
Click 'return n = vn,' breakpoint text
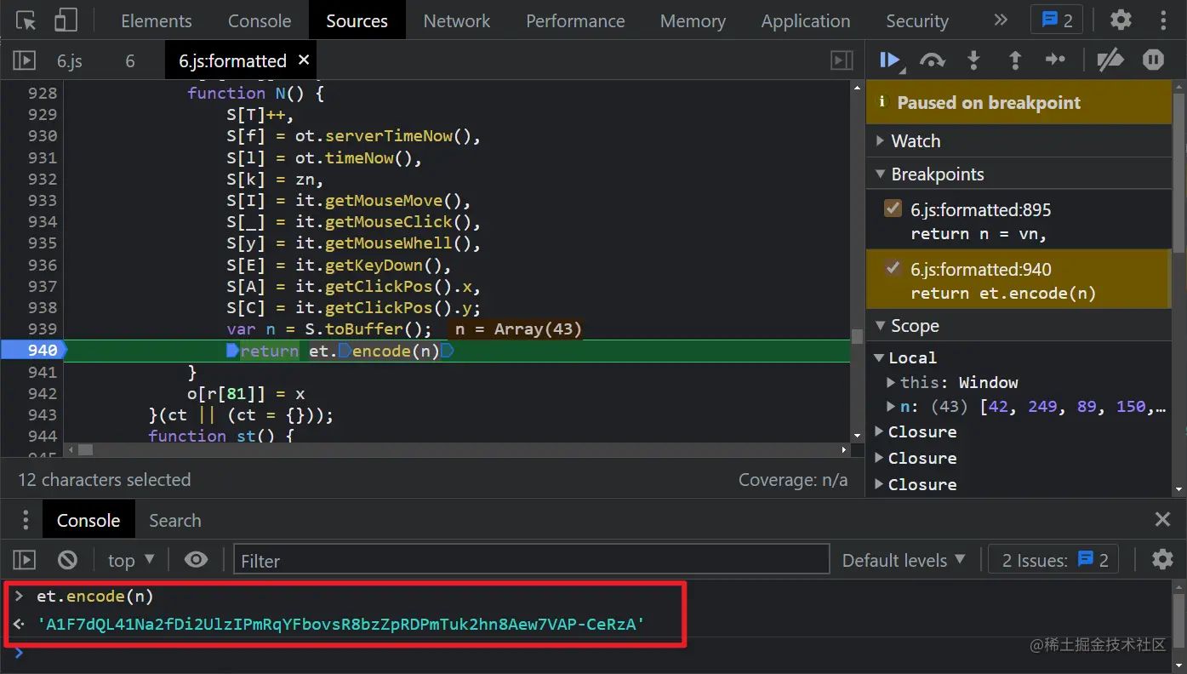tap(979, 233)
